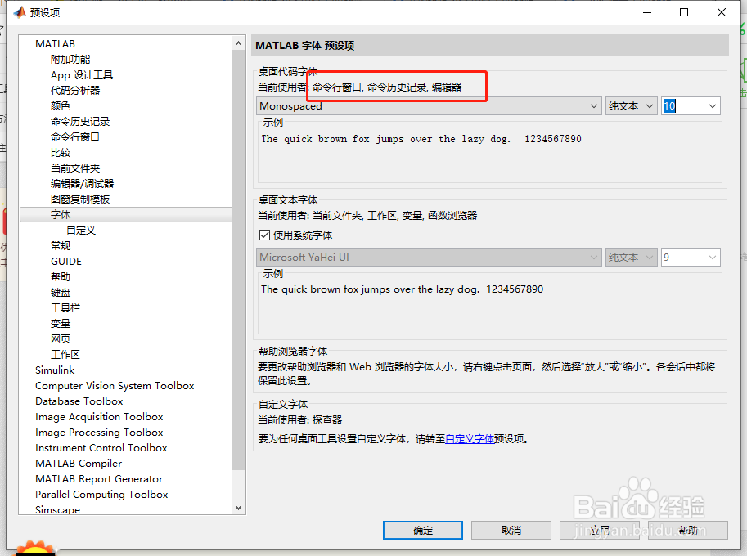Click the 应用 apply button
The height and width of the screenshot is (556, 747).
click(x=599, y=530)
